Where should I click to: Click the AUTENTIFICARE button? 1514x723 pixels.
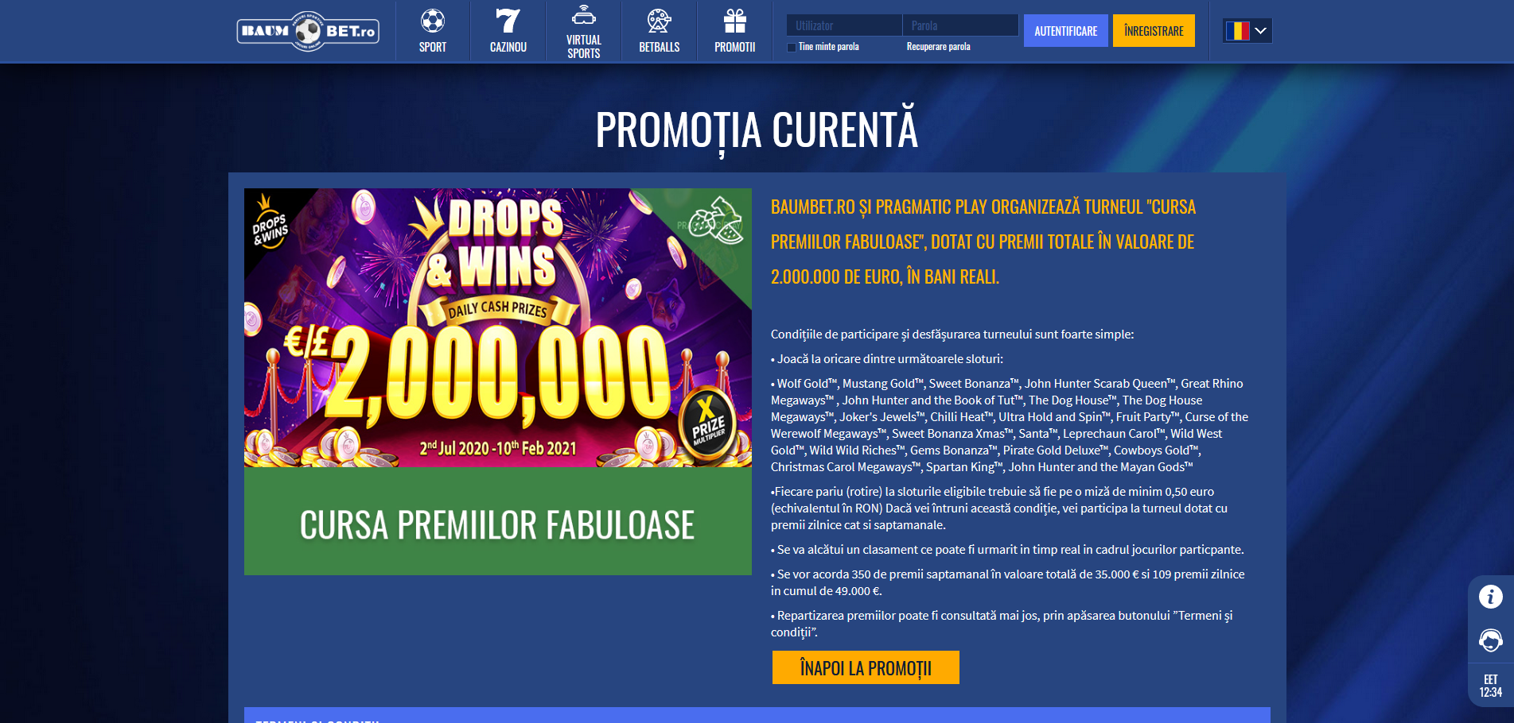pos(1065,31)
